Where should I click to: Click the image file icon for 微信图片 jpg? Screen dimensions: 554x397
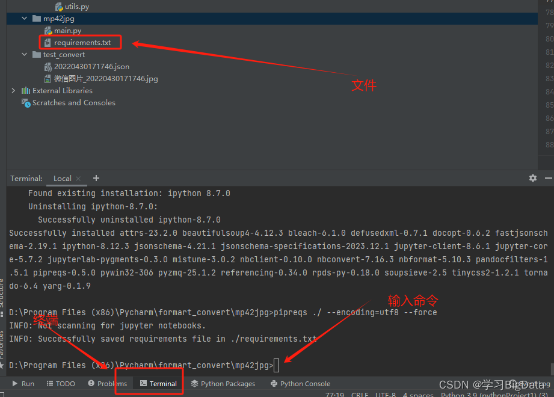[x=48, y=79]
